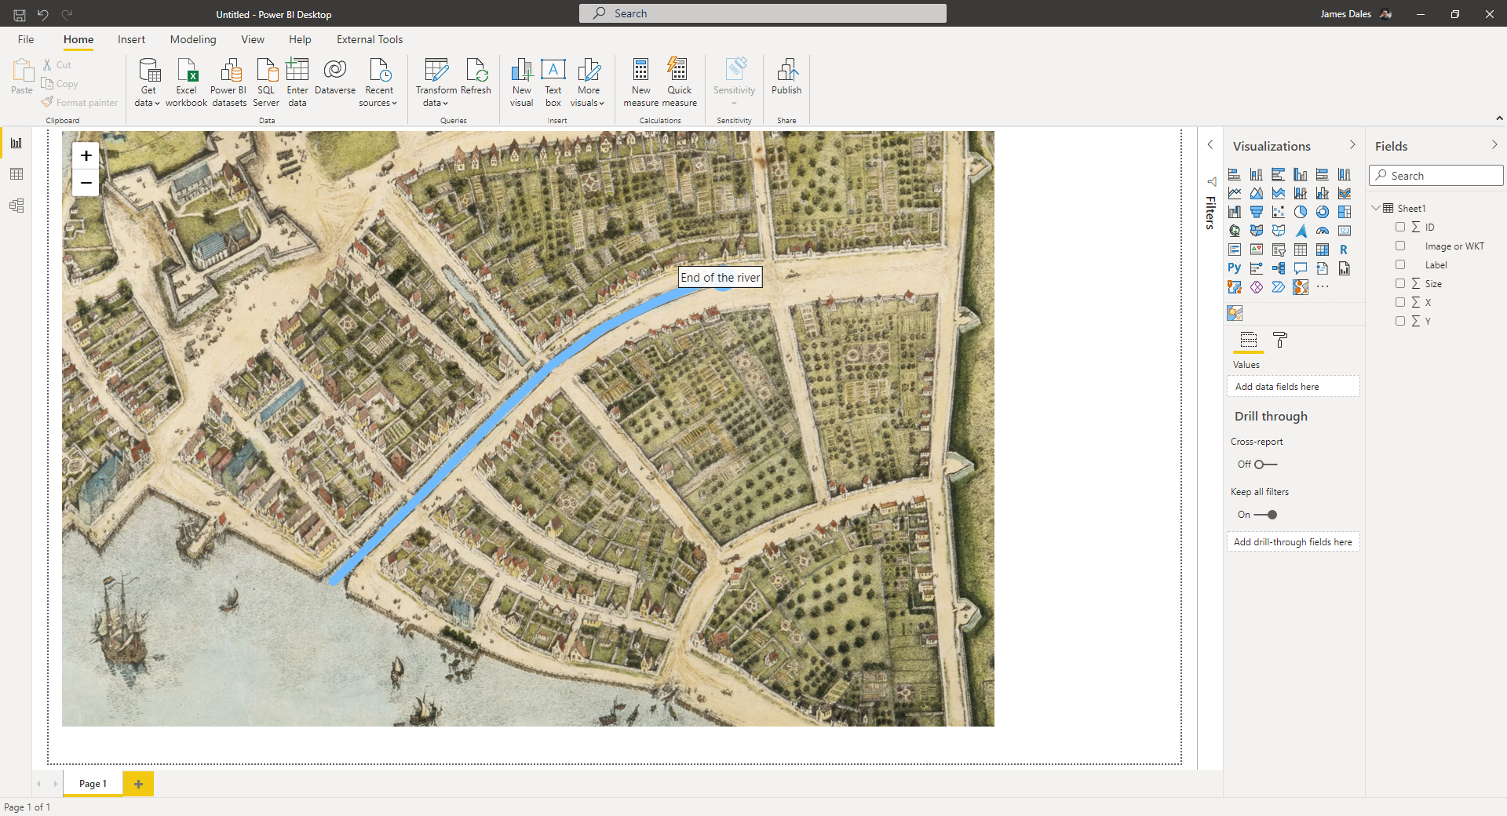Choose the R script visual
This screenshot has width=1507, height=816.
[1345, 250]
